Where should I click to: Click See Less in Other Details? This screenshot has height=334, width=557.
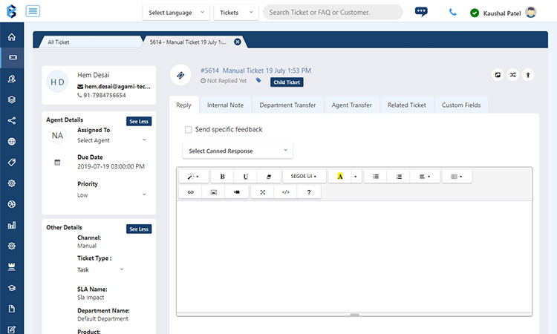(139, 229)
